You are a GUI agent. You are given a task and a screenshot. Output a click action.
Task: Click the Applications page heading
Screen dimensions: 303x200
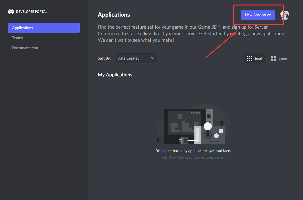[x=114, y=15]
